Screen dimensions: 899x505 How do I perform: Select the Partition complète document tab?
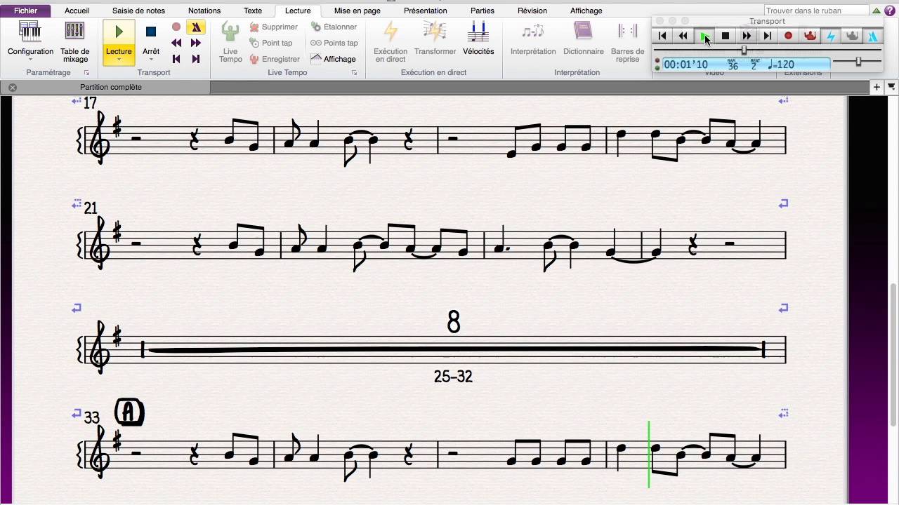pos(111,87)
